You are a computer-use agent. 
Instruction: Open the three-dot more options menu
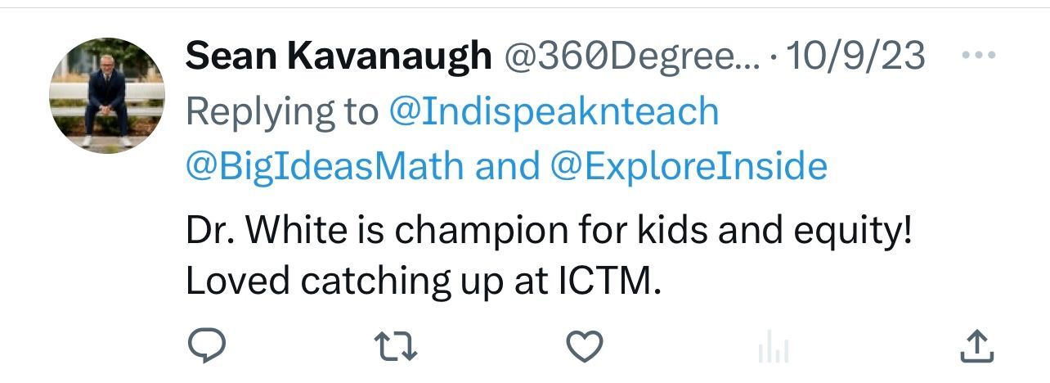coord(977,56)
